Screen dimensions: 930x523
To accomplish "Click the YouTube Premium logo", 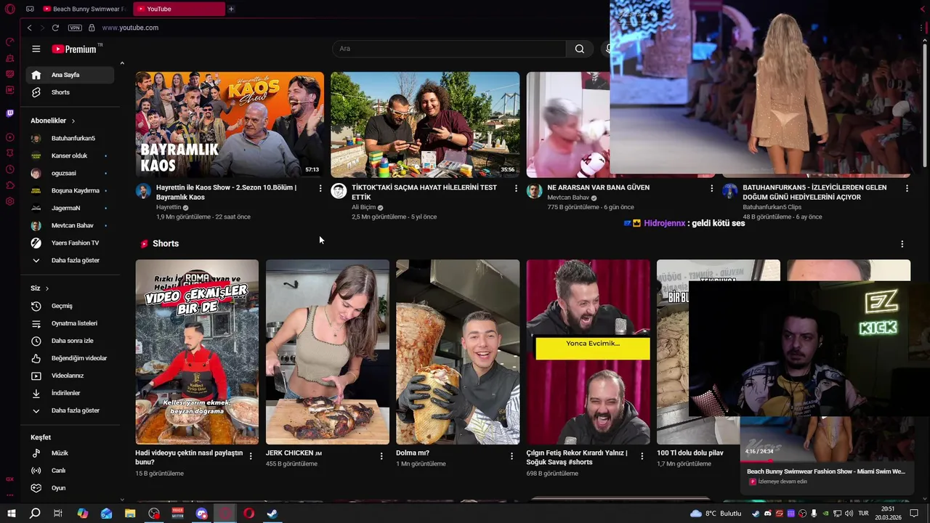I will [76, 49].
